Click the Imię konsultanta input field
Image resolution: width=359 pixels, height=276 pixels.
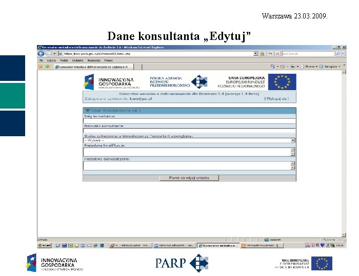189,121
